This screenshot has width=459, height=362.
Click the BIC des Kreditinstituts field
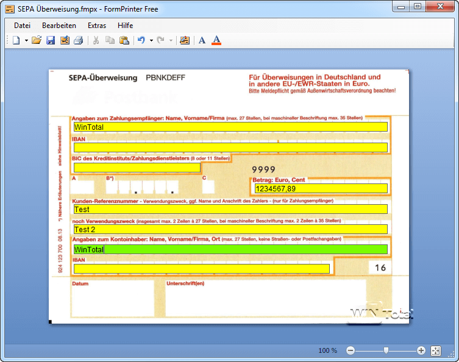coord(137,168)
